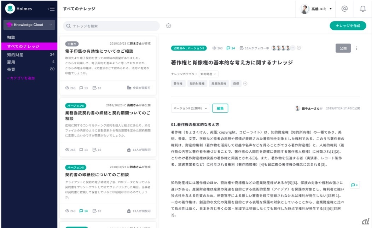Click the 高橋 ユミ avatar photo
This screenshot has height=228, width=372.
click(x=304, y=9)
